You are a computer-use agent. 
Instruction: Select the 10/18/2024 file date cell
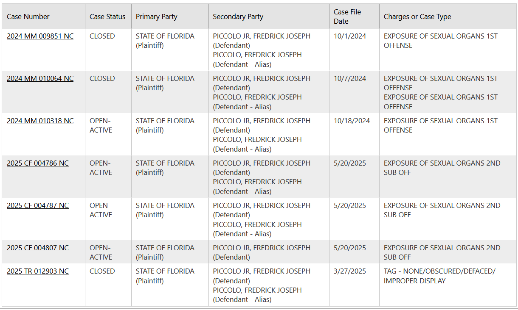[x=352, y=121]
